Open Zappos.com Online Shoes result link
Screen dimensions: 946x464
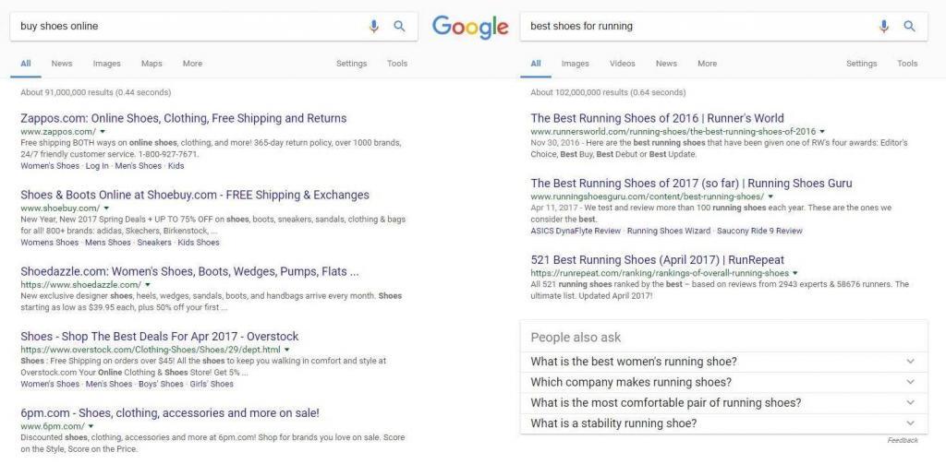coord(184,118)
